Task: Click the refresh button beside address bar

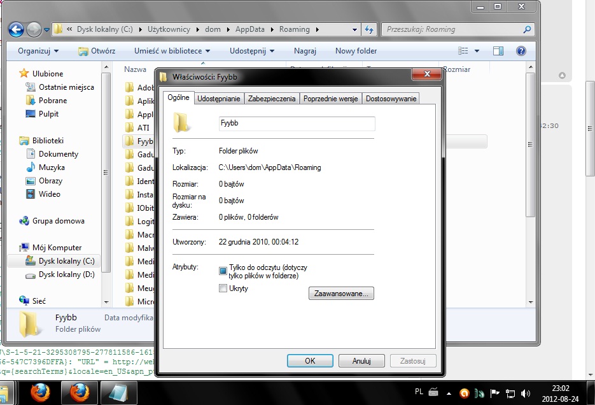Action: [369, 29]
